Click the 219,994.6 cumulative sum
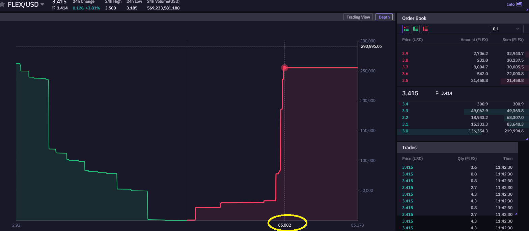 (514, 131)
